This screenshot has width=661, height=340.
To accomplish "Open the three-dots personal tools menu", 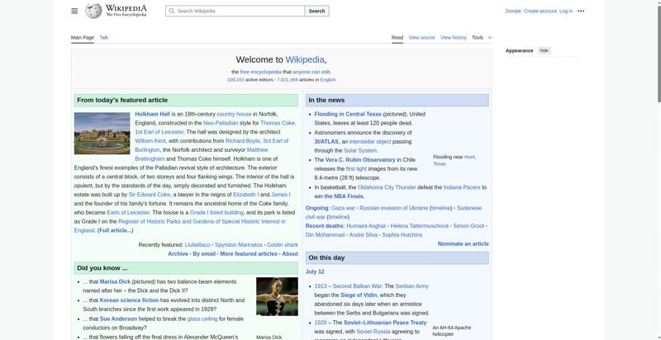I will point(581,11).
